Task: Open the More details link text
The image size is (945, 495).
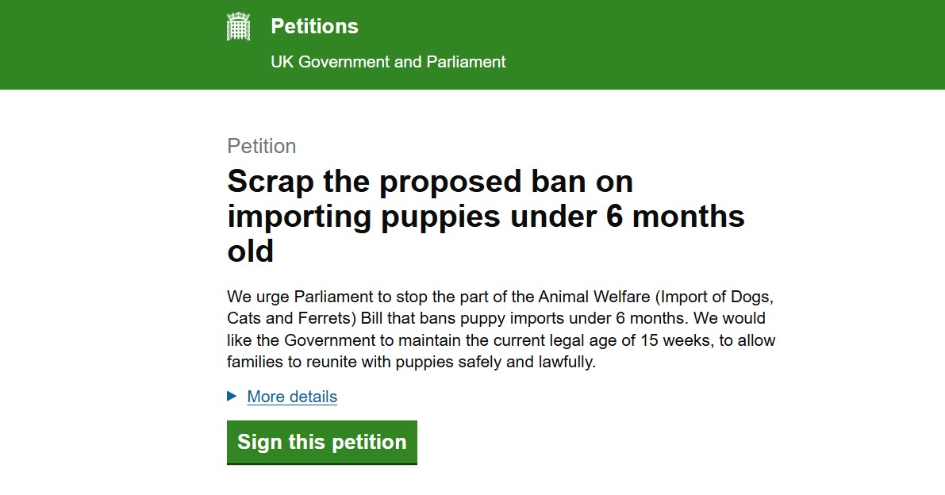Action: pyautogui.click(x=292, y=397)
